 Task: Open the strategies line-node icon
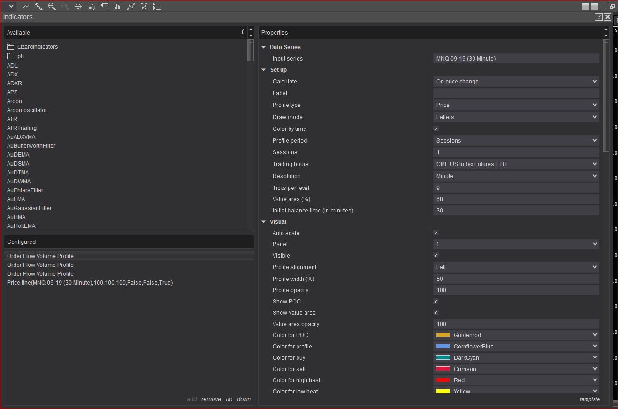pyautogui.click(x=131, y=7)
